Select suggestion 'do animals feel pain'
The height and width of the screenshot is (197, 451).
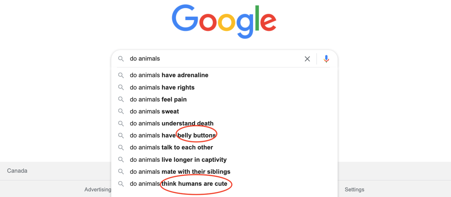click(224, 99)
